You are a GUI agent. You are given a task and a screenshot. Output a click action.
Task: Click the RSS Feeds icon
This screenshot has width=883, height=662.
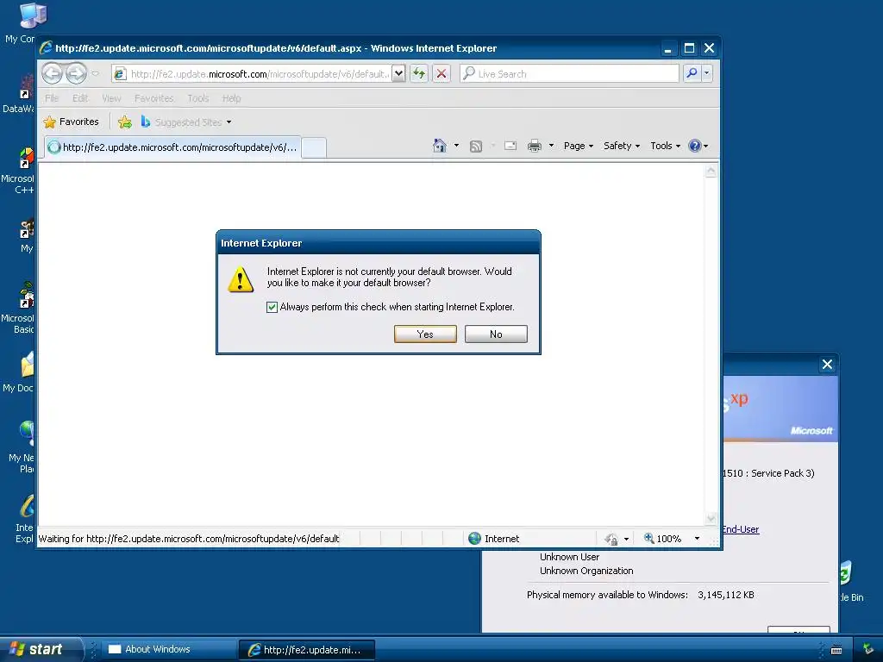tap(476, 147)
